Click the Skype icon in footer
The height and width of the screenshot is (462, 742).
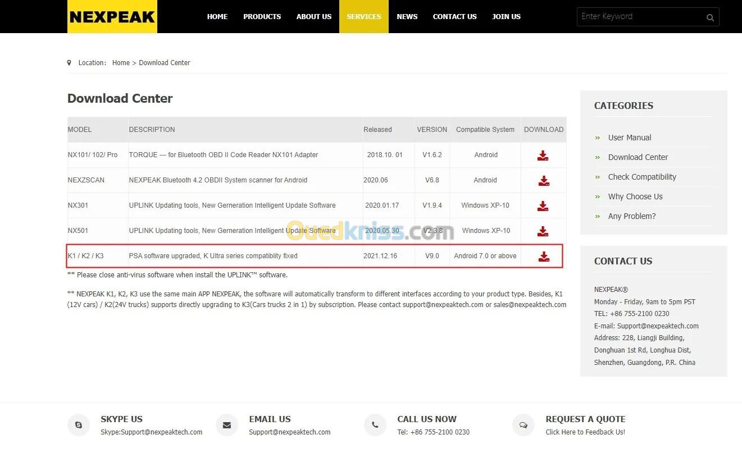[79, 426]
